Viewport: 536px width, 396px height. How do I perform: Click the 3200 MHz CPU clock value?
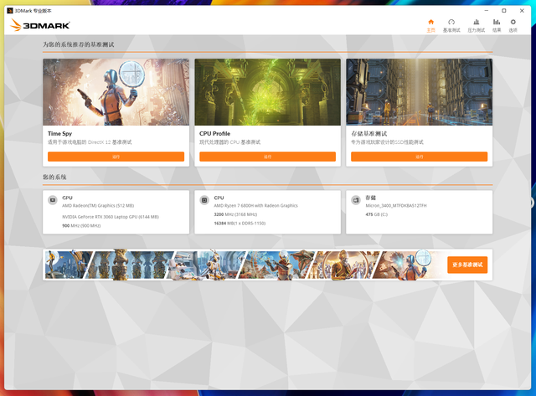tap(235, 214)
